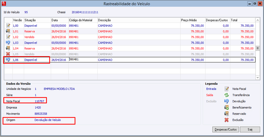This screenshot has width=264, height=137.
Task: Select version 1,04 cell
Action: 16,49
